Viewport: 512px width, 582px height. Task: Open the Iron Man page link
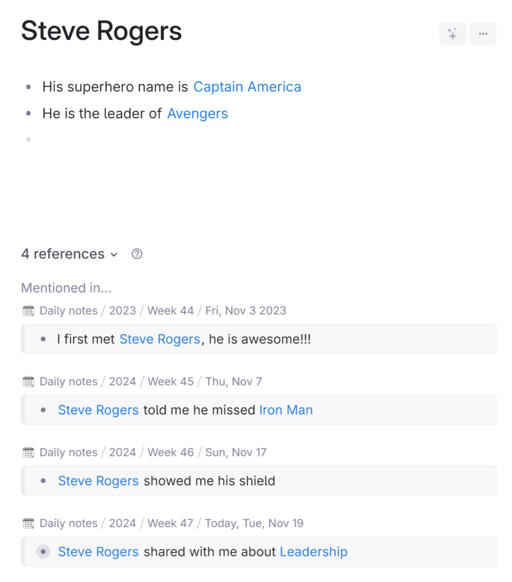pos(286,410)
